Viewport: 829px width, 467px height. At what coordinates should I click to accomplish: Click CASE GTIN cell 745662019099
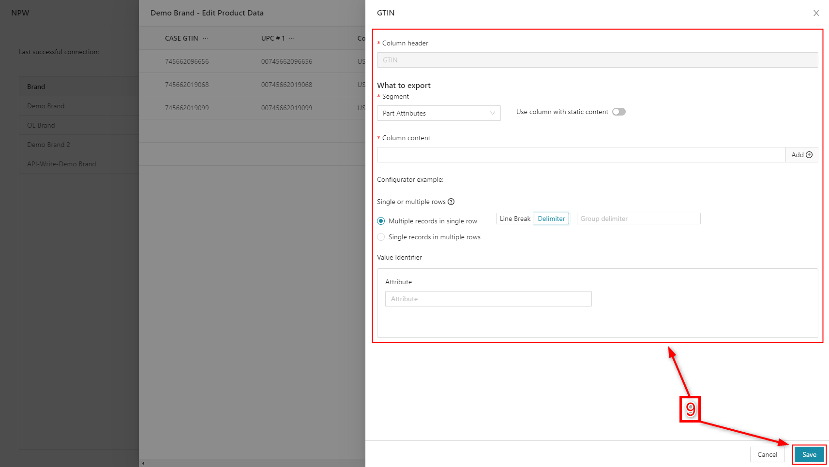pos(187,108)
